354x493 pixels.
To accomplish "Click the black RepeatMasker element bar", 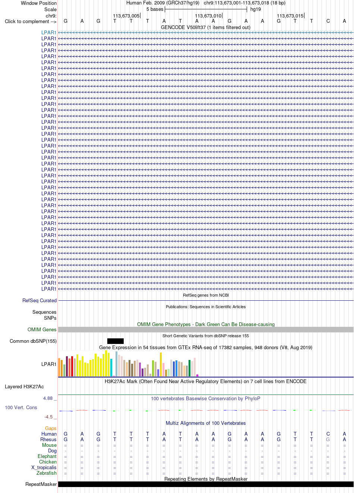I will tap(206, 484).
